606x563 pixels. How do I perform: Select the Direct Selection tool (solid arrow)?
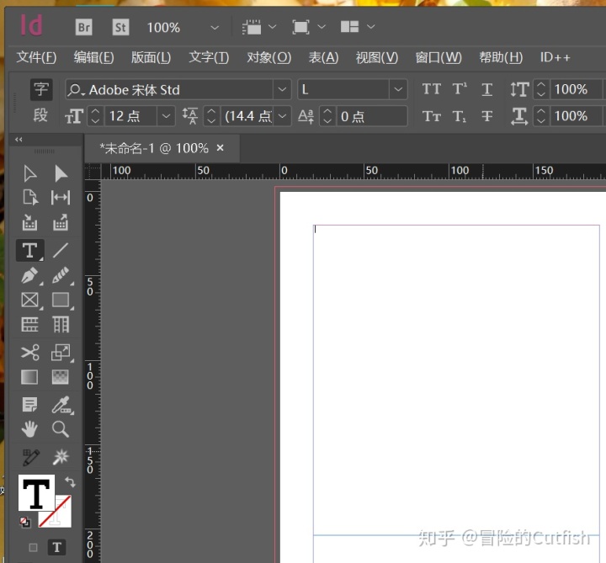tap(61, 174)
